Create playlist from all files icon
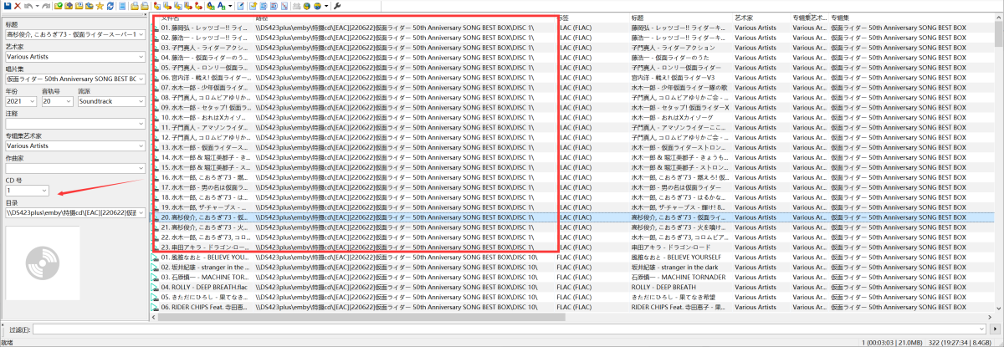1004x347 pixels. point(135,6)
